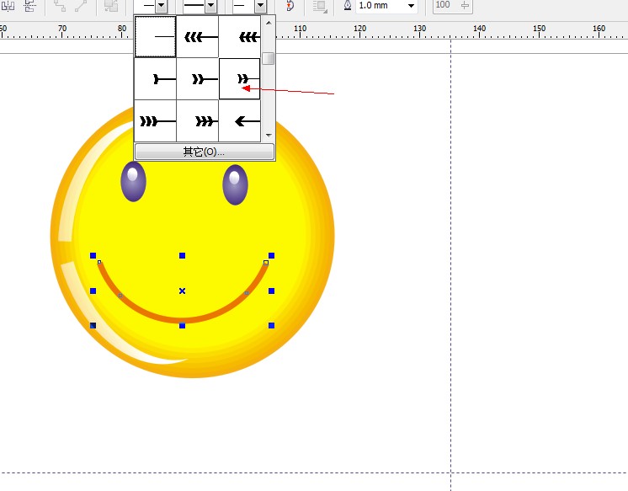The width and height of the screenshot is (628, 491).
Task: Choose the unhighlighted double-chevron arrowhead with longer line
Action: point(198,79)
